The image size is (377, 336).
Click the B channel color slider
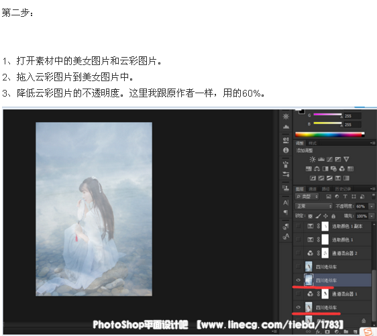click(x=328, y=123)
